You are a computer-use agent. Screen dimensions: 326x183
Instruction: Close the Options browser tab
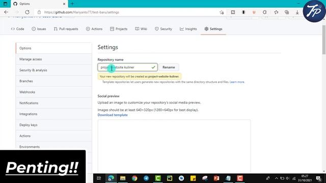coord(64,4)
